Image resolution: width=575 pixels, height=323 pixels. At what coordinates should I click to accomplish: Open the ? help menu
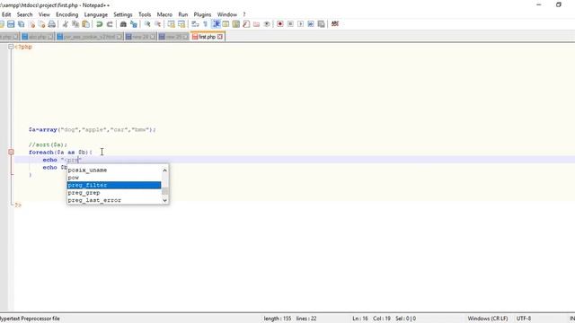point(244,14)
